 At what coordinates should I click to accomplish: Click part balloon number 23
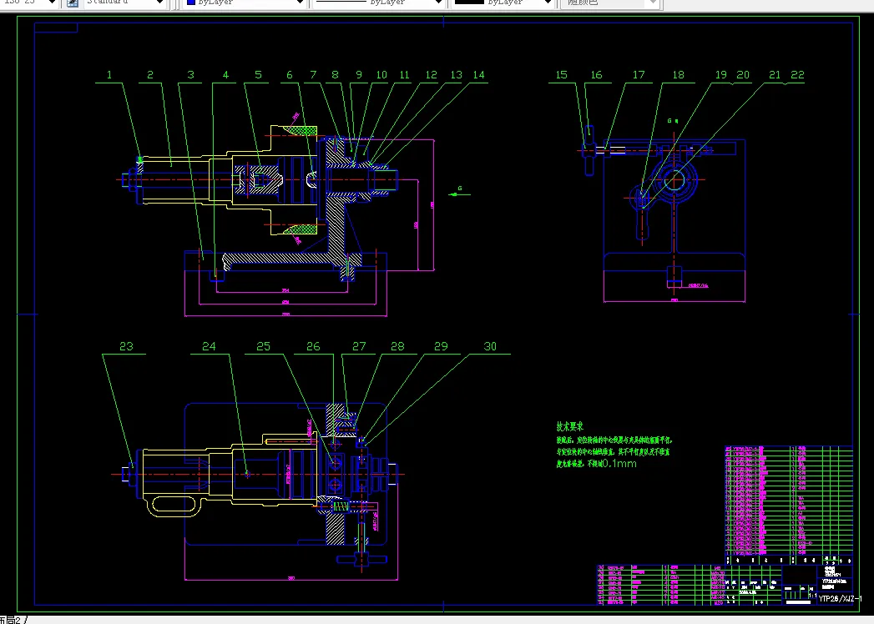coord(127,346)
